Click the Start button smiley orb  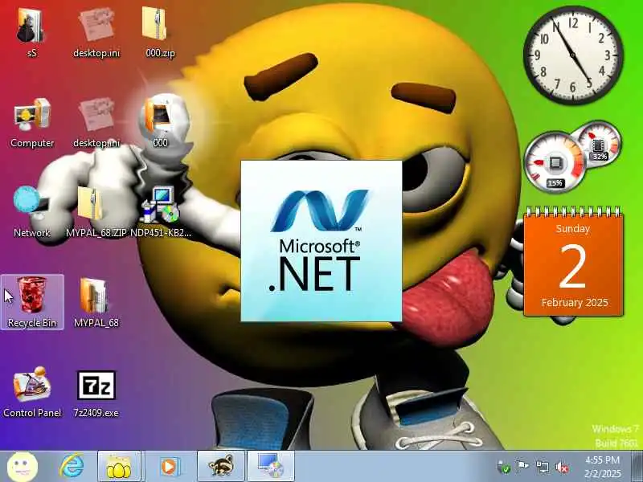pos(23,467)
